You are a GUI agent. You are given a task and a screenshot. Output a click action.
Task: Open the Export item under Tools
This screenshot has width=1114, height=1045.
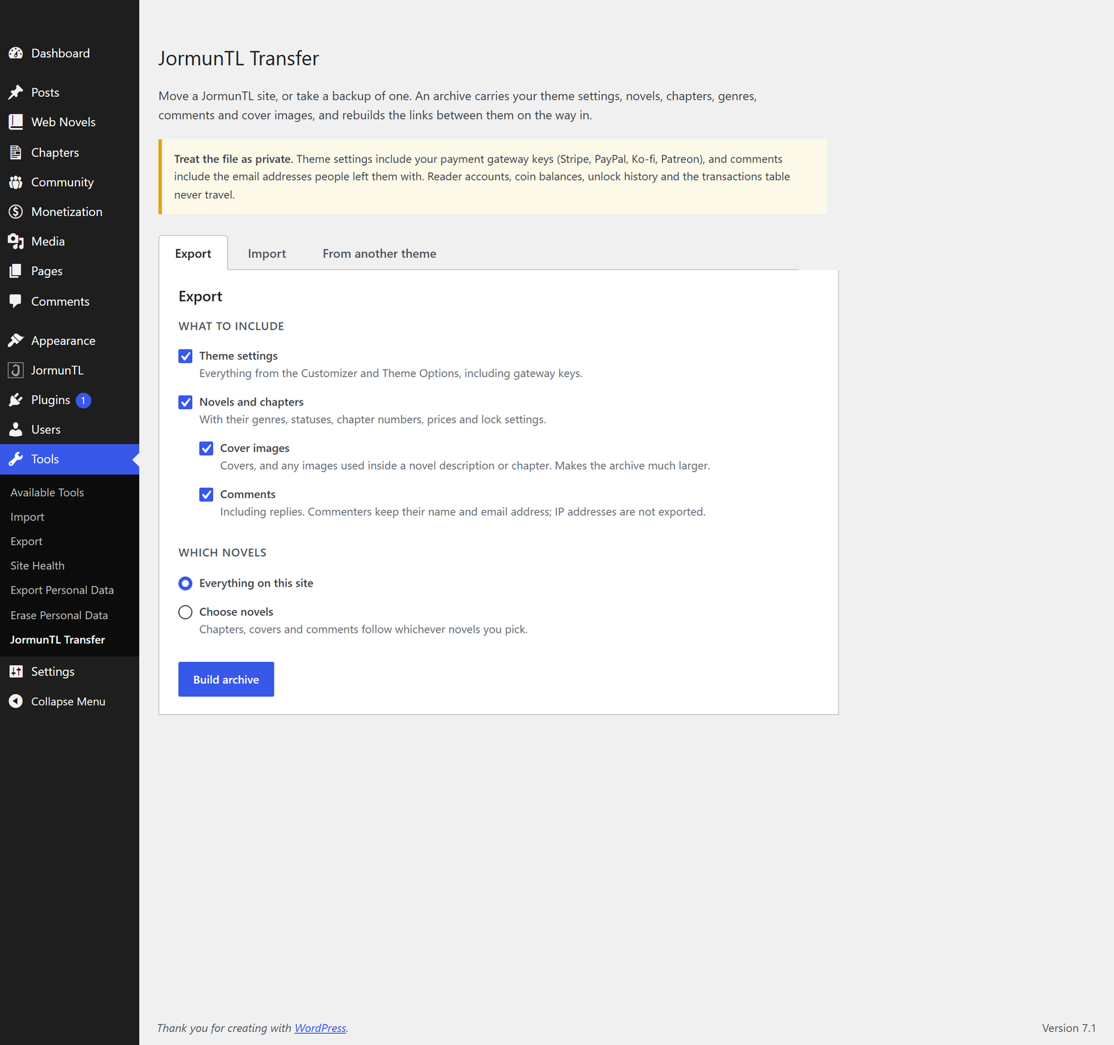(x=26, y=541)
